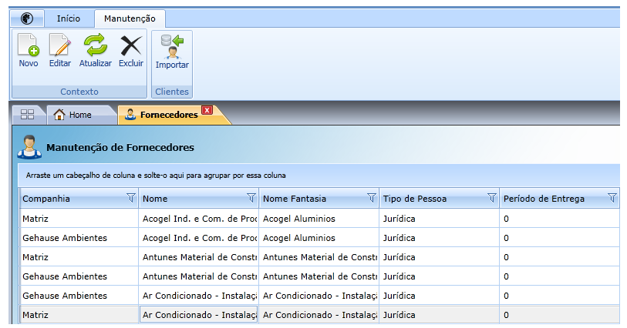Click Ar Condicionado fantasia in Gehause row
This screenshot has height=328, width=627.
[x=319, y=296]
